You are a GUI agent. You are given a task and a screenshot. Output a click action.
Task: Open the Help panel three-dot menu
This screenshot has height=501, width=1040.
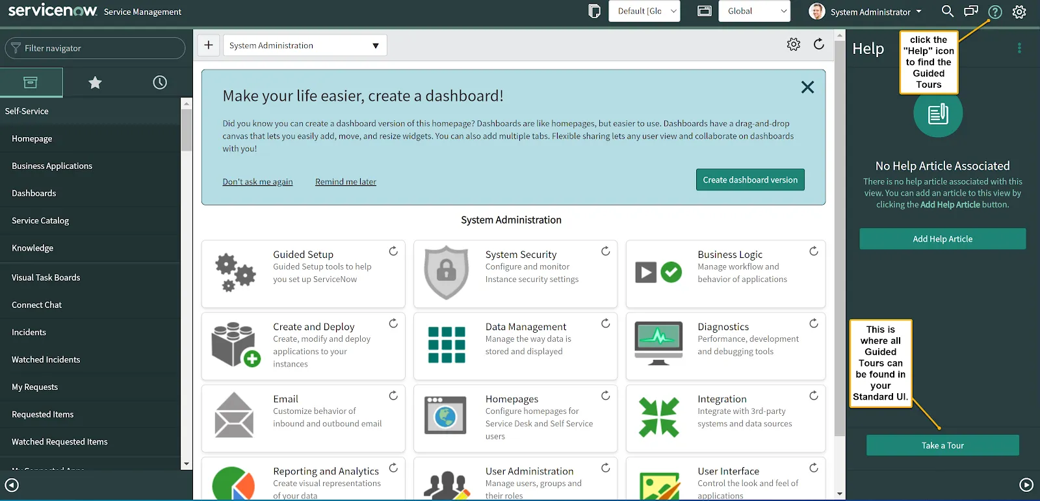tap(1019, 48)
